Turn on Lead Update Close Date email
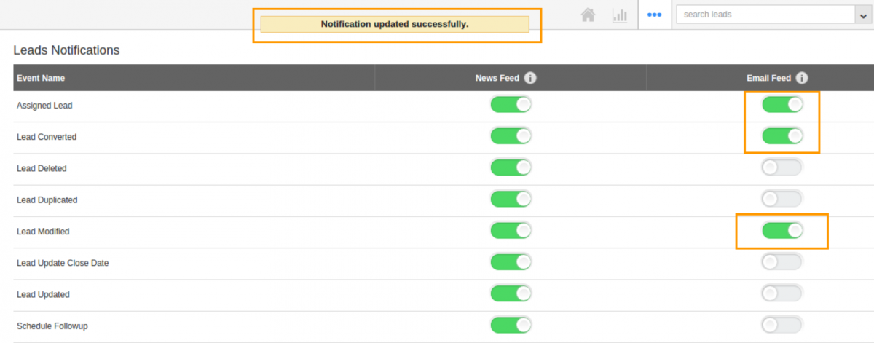The image size is (874, 343). tap(782, 262)
